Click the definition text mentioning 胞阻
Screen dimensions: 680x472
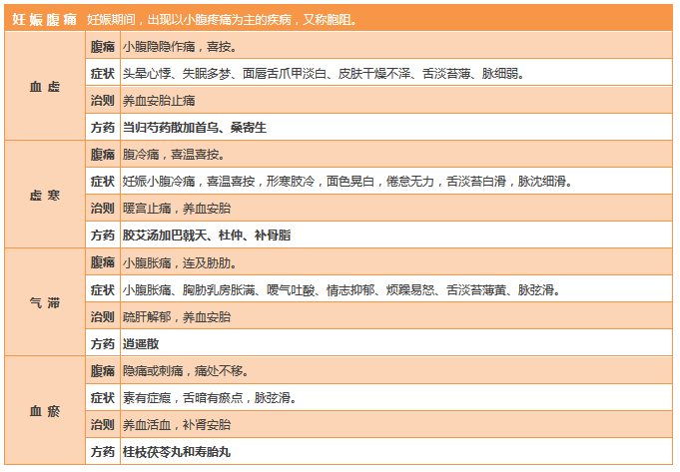click(x=221, y=19)
